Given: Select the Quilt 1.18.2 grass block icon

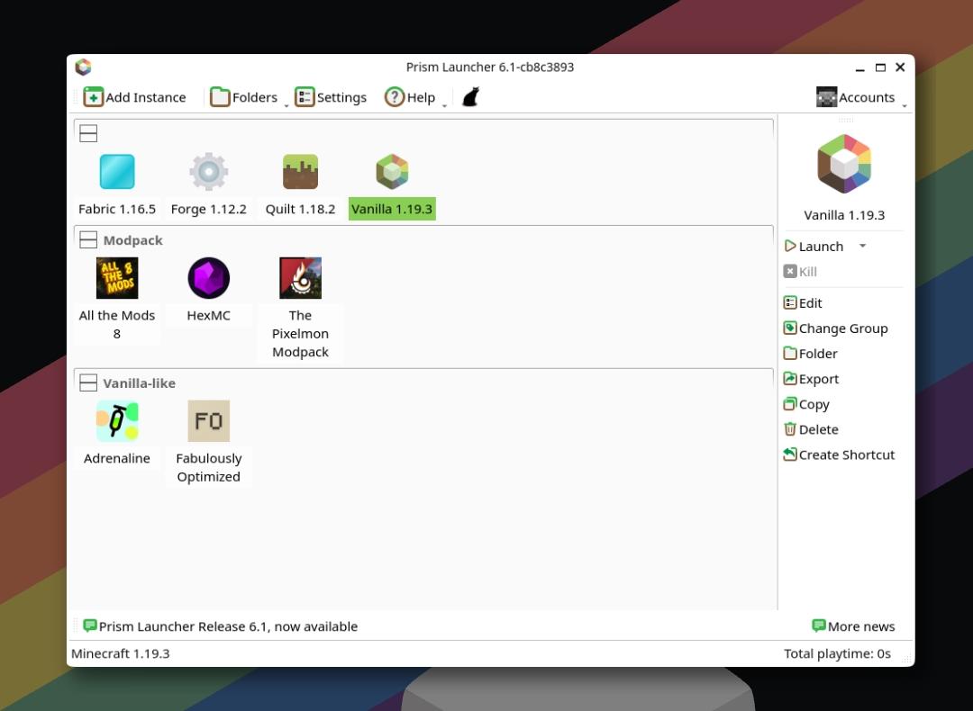Looking at the screenshot, I should (x=300, y=172).
